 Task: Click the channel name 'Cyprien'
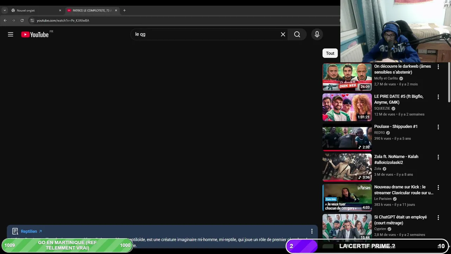coord(380,229)
